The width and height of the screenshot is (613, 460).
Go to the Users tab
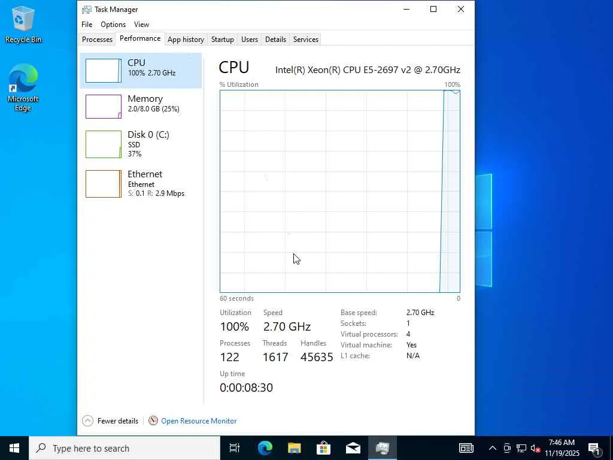[x=250, y=39]
